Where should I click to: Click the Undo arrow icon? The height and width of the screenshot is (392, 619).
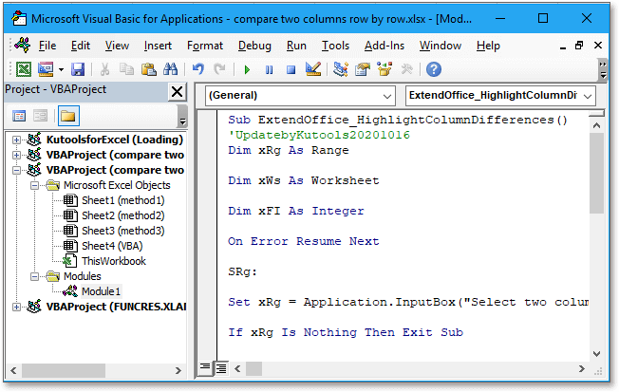click(x=198, y=69)
